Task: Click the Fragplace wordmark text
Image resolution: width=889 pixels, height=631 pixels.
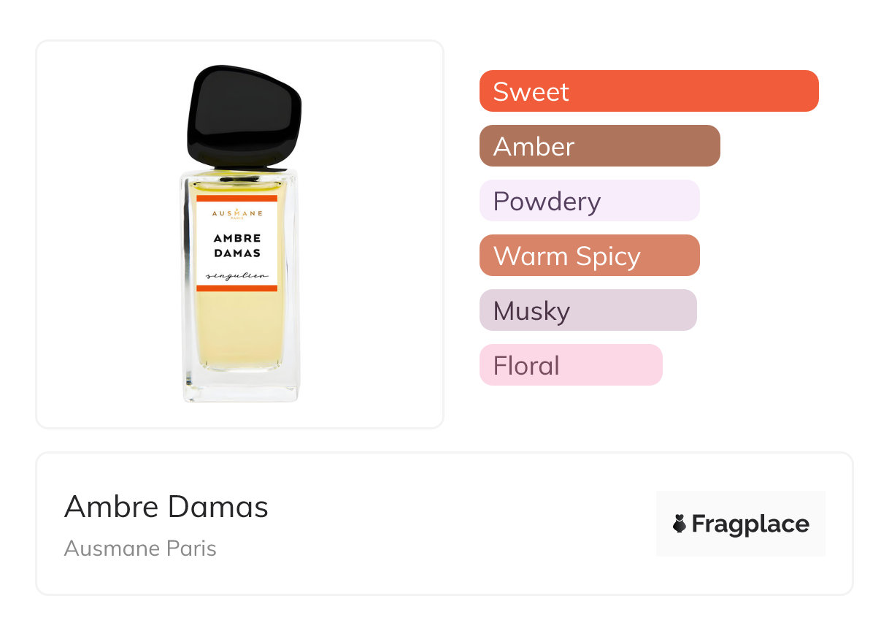Action: pyautogui.click(x=750, y=524)
